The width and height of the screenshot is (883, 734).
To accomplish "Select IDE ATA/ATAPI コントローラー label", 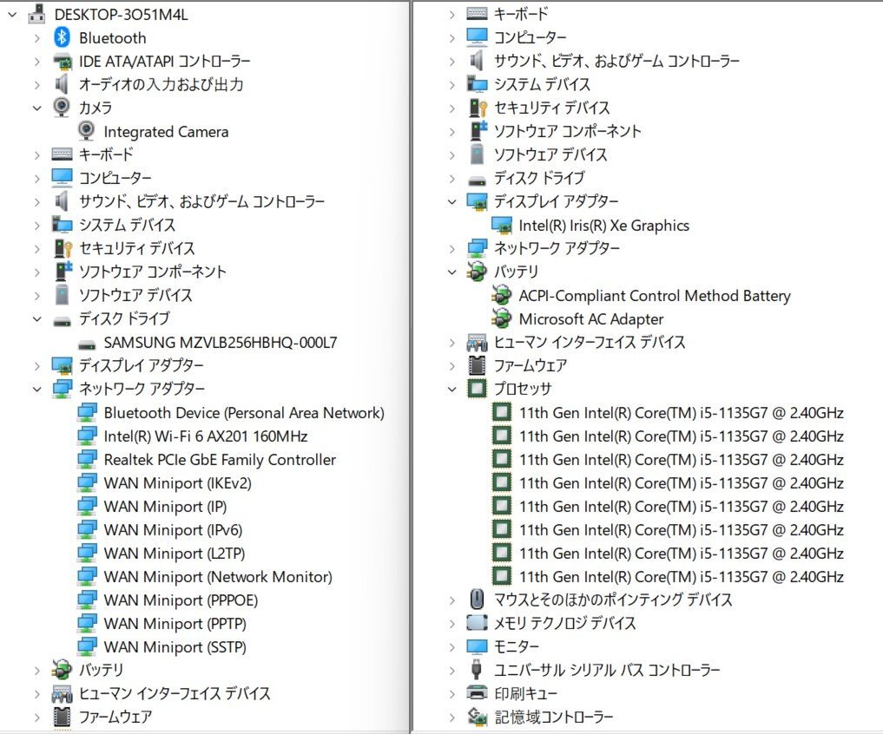I will pos(164,61).
